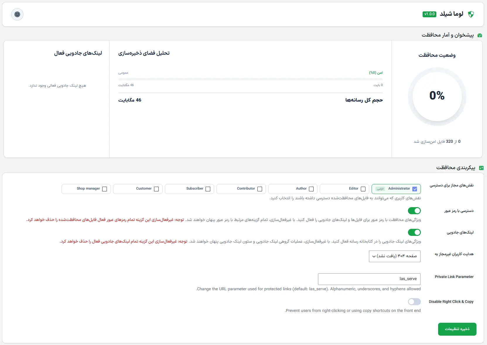Image resolution: width=487 pixels, height=345 pixels.
Task: Turn off magic links toggle
Action: click(414, 232)
